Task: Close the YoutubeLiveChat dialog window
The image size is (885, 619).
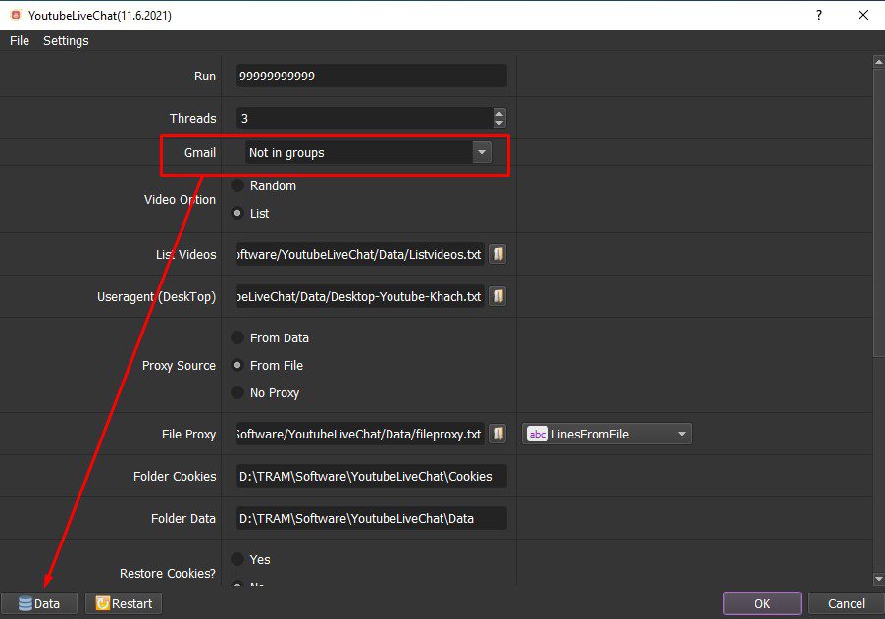Action: 863,15
